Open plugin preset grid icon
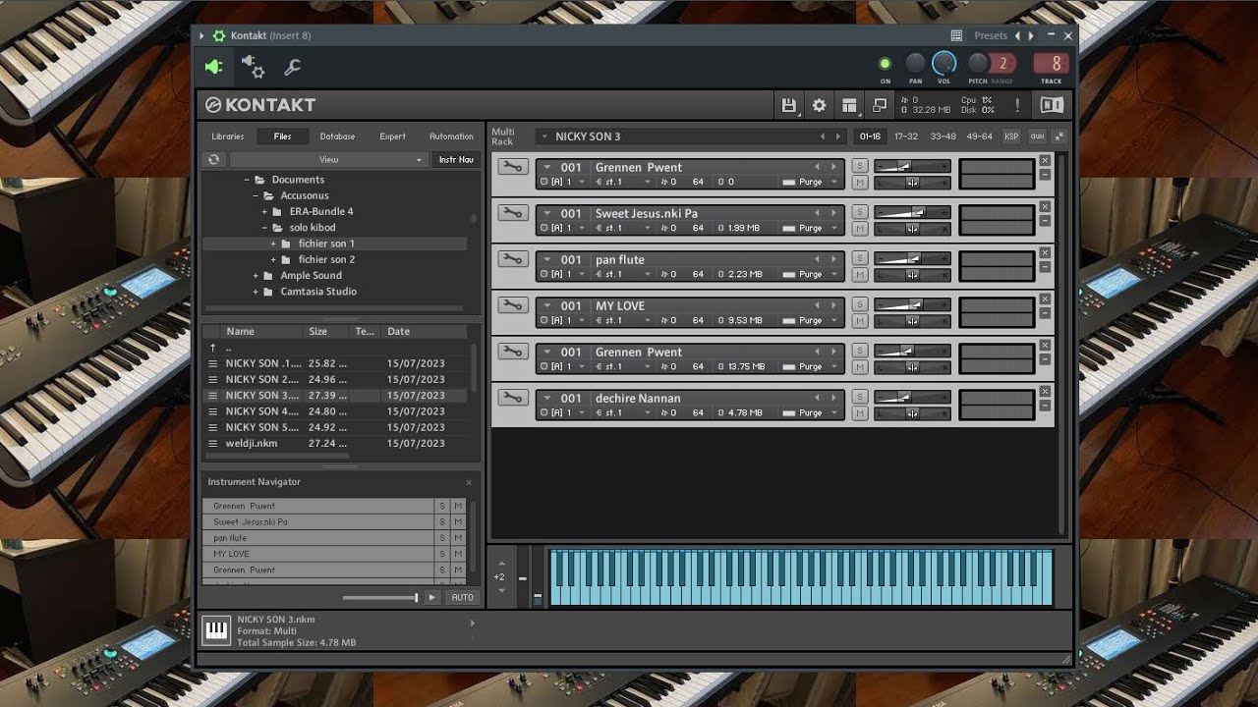This screenshot has width=1258, height=707. (x=956, y=35)
